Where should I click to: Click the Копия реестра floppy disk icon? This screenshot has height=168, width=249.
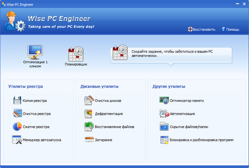17,100
